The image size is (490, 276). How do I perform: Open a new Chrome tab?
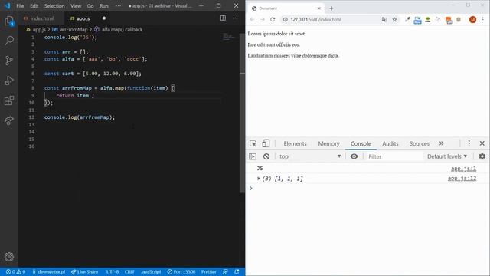point(332,8)
